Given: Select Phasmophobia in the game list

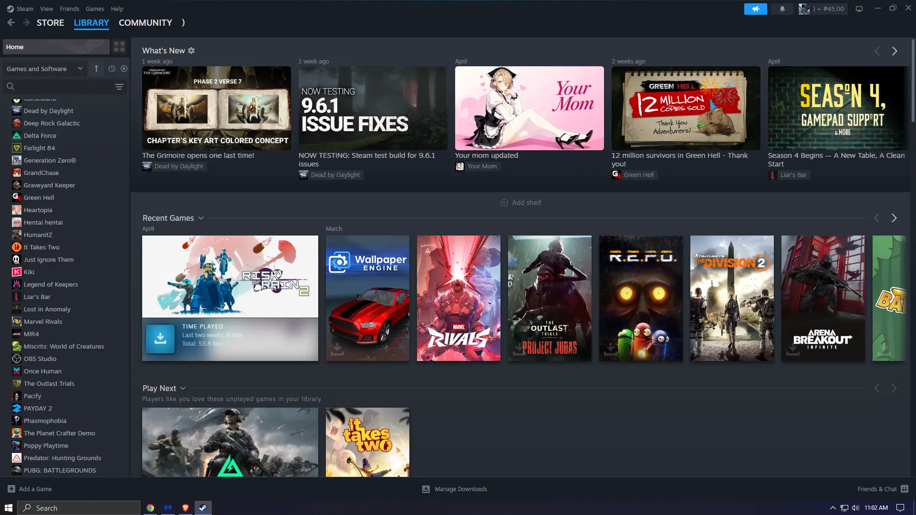Looking at the screenshot, I should click(45, 421).
